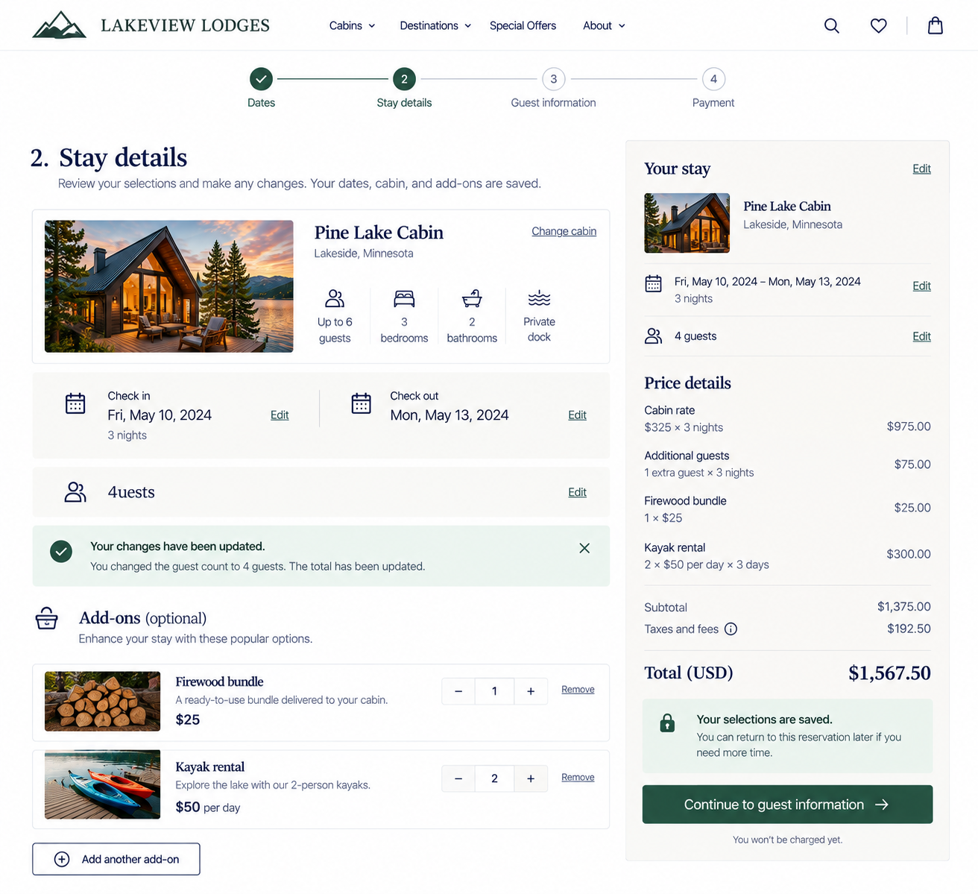Click the Up to 6 guests icon
This screenshot has width=978, height=894.
tap(335, 298)
